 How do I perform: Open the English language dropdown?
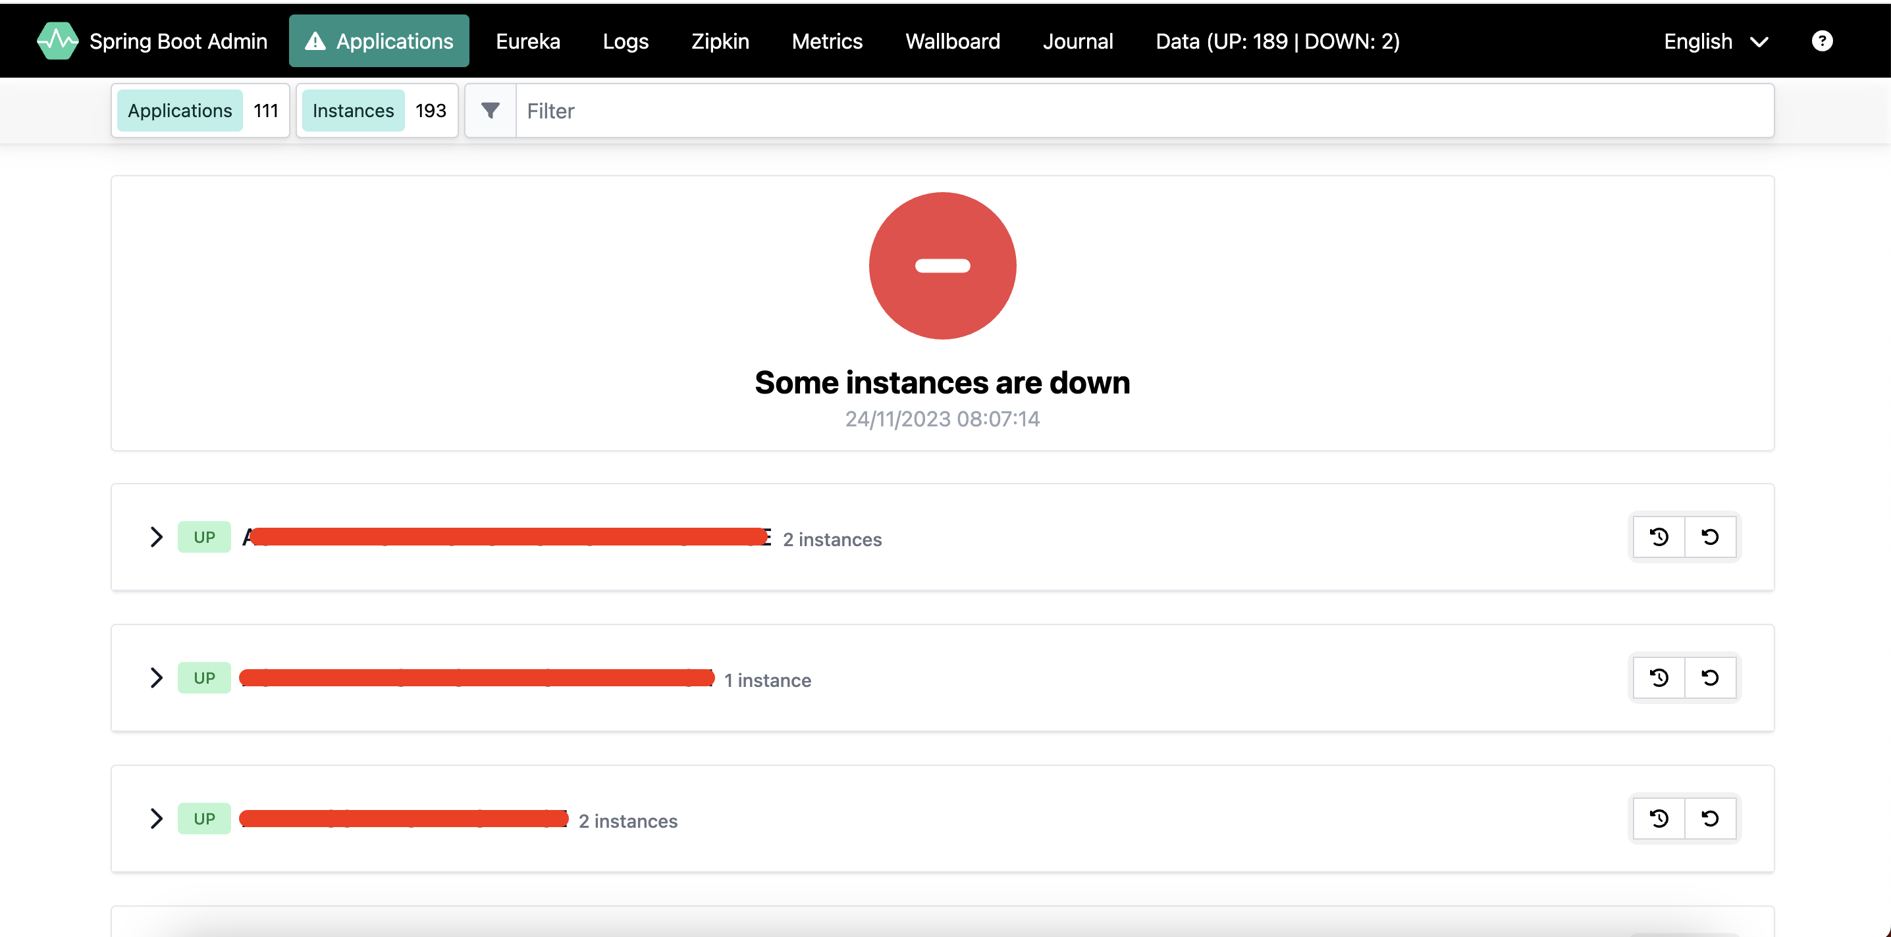pos(1716,41)
